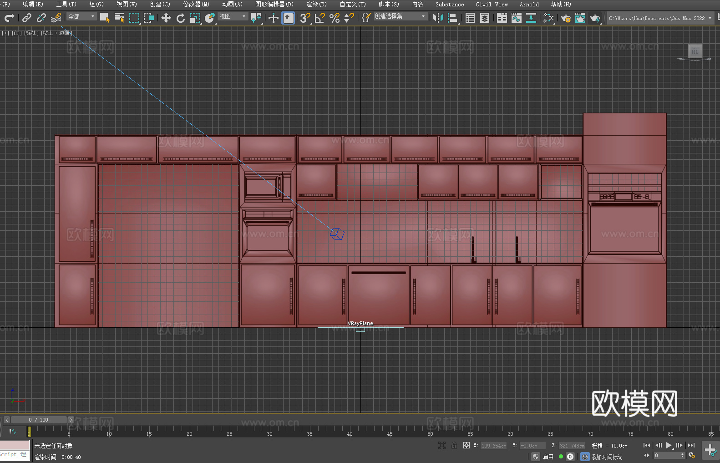The image size is (720, 463).
Task: Step the time slider forward arrow
Action: 71,420
